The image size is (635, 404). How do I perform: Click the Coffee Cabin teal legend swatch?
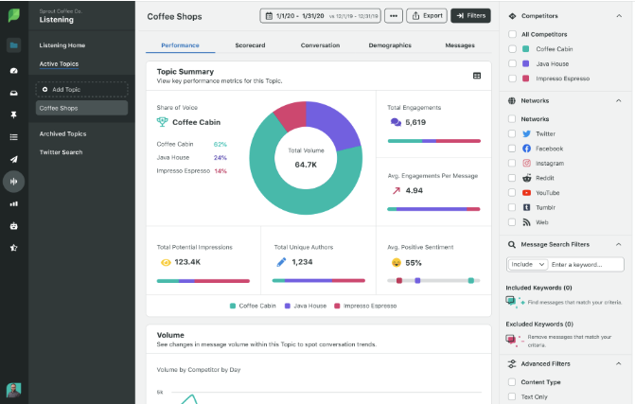pyautogui.click(x=233, y=306)
